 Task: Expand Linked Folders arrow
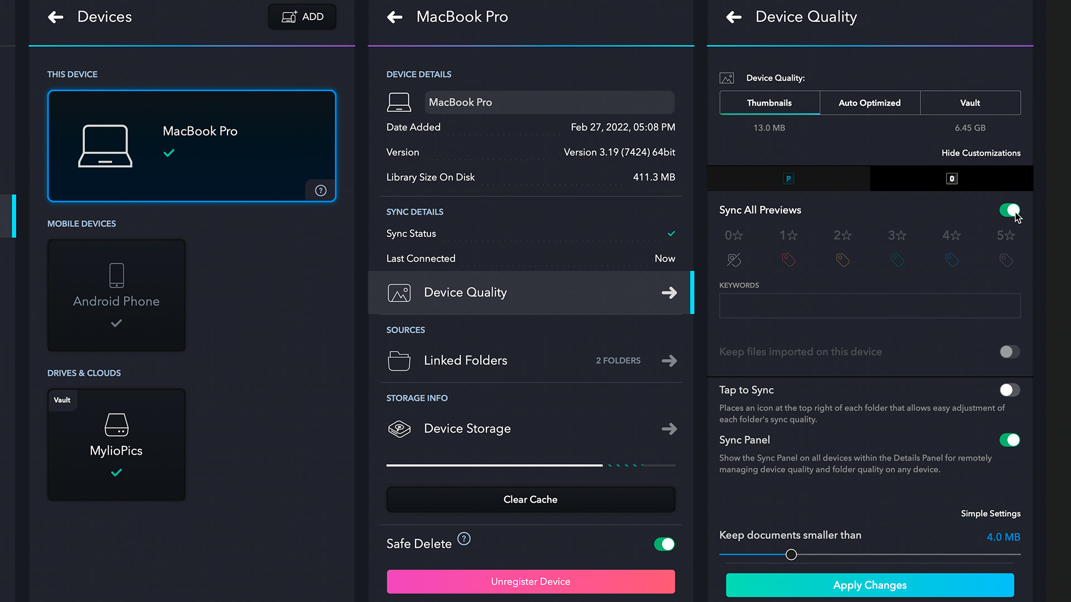click(669, 361)
